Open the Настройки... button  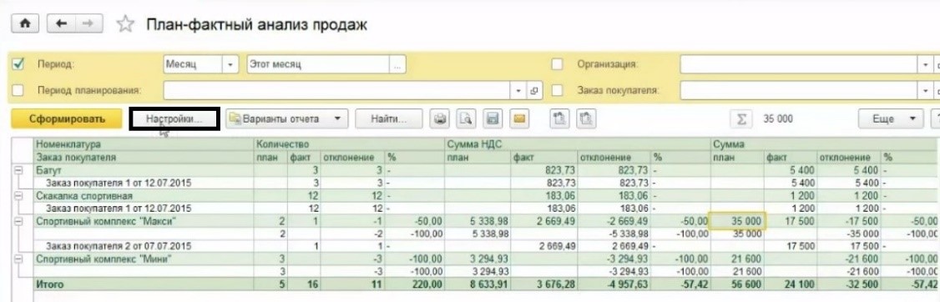pyautogui.click(x=174, y=118)
